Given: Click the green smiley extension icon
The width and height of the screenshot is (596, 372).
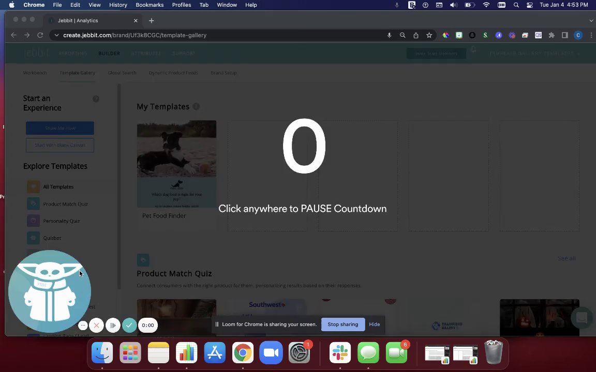Looking at the screenshot, I should (x=459, y=35).
